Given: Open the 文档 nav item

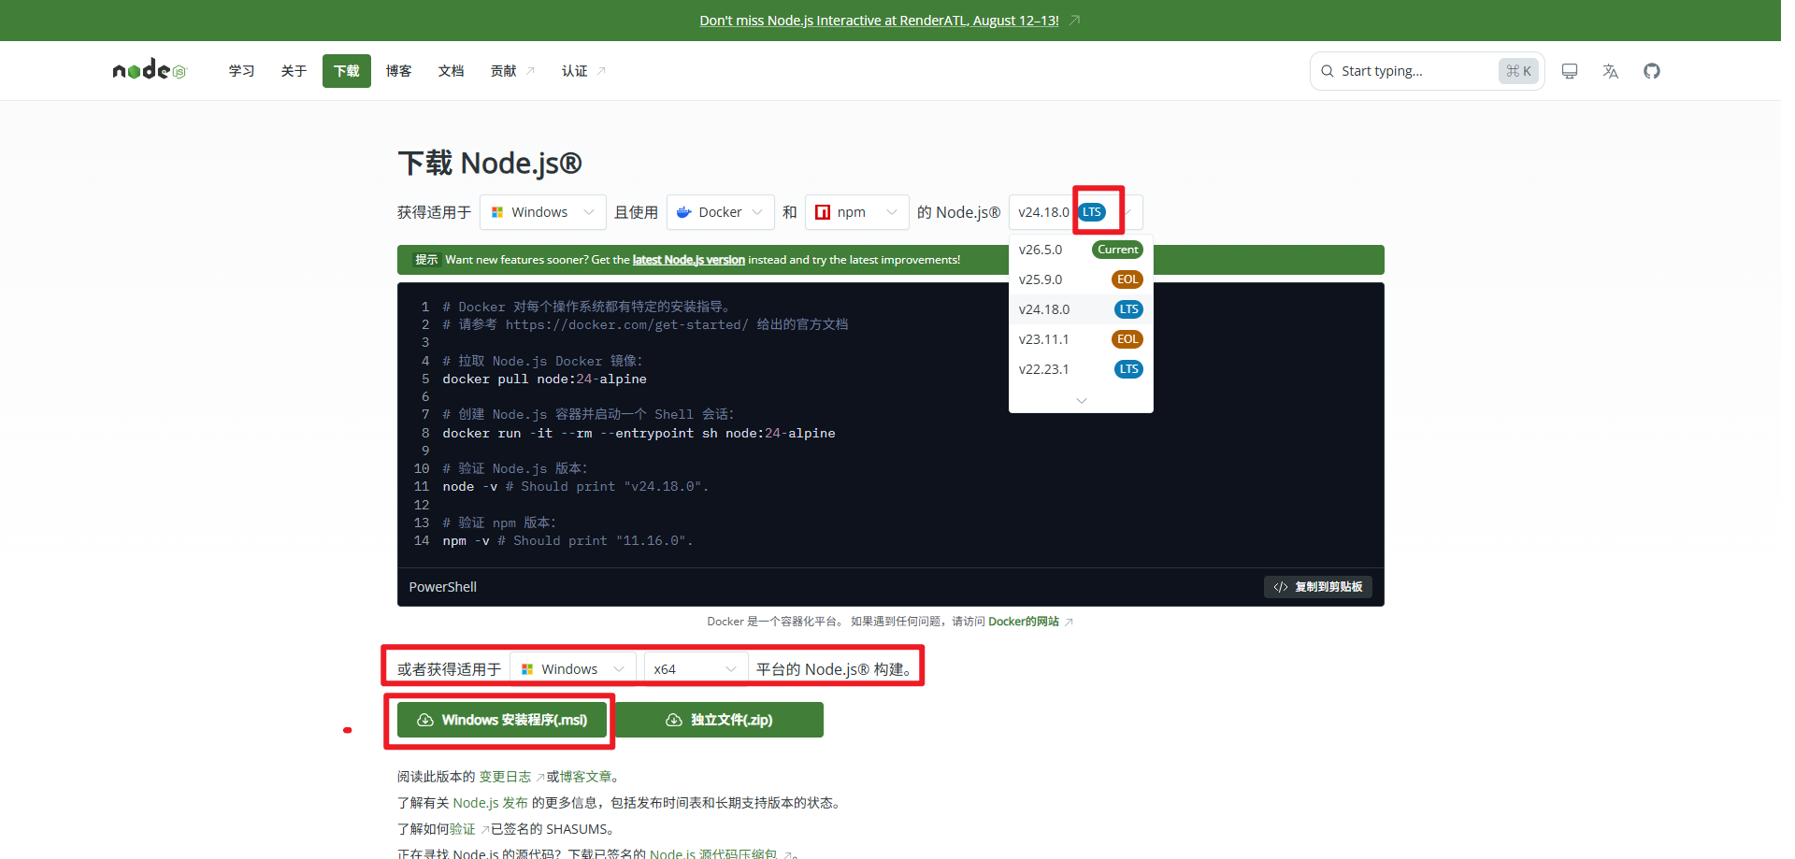Looking at the screenshot, I should click(x=451, y=71).
